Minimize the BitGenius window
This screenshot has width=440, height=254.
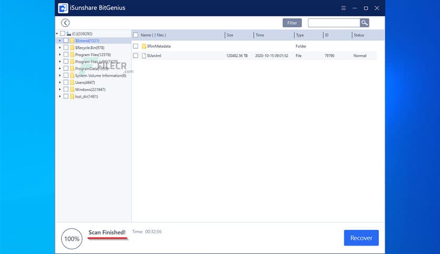(355, 8)
